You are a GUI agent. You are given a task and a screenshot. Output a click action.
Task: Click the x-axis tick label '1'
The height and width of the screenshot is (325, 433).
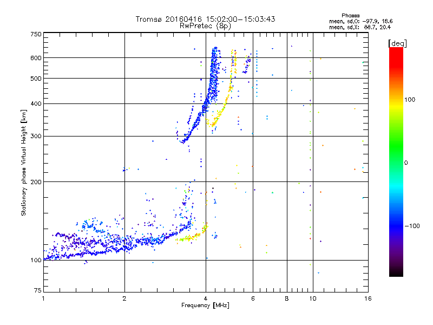(x=43, y=298)
